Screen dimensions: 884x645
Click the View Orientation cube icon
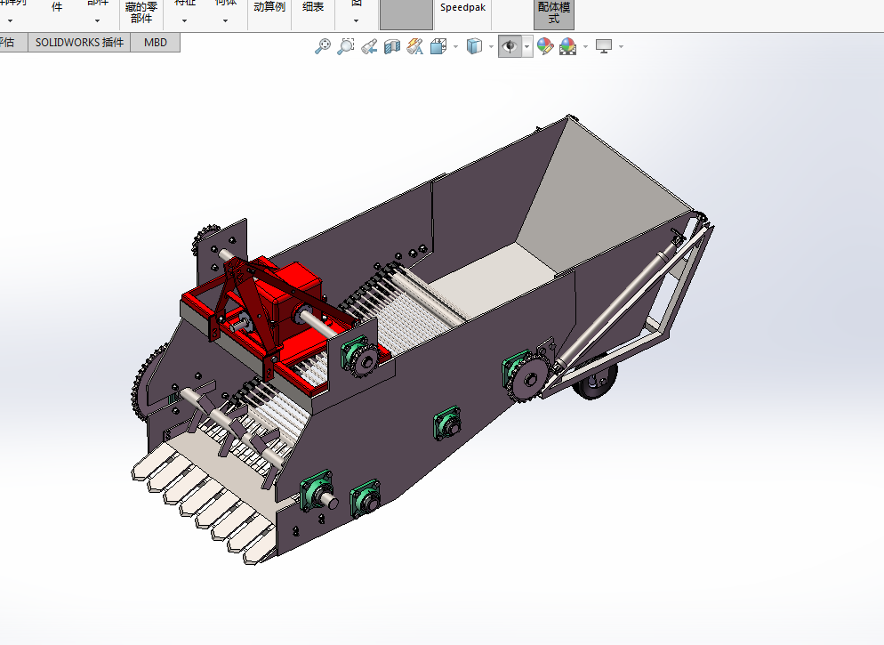pyautogui.click(x=438, y=46)
